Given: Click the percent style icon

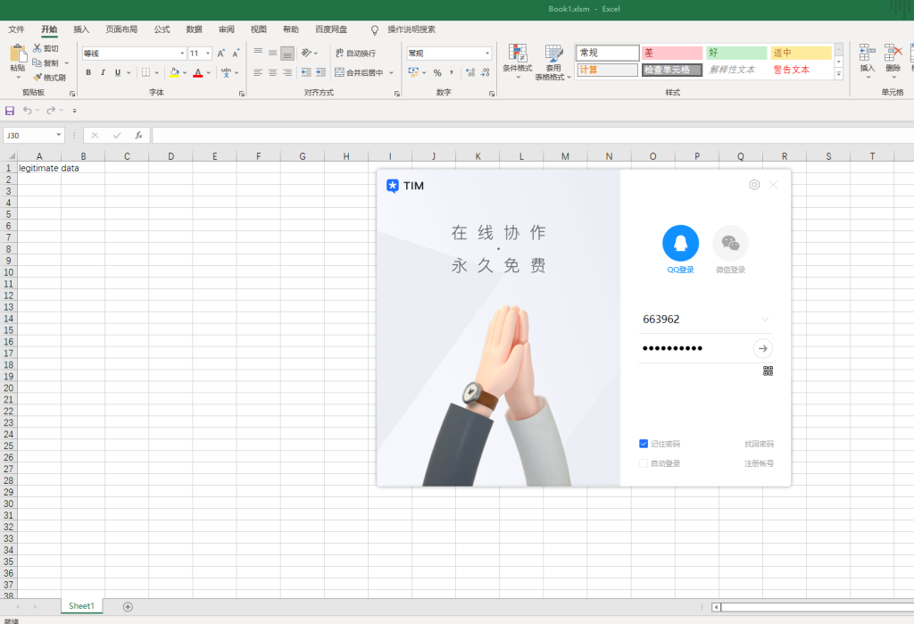Looking at the screenshot, I should [x=437, y=72].
